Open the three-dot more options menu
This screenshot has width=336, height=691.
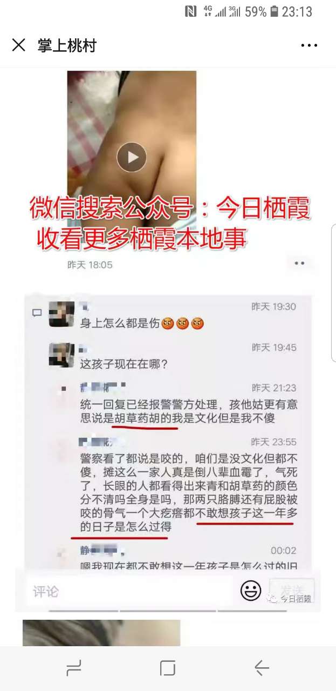[x=309, y=45]
